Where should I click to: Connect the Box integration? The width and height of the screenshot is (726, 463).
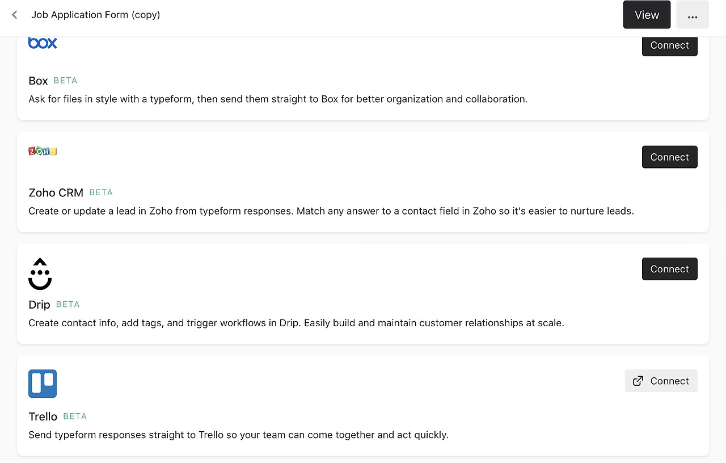click(x=669, y=45)
